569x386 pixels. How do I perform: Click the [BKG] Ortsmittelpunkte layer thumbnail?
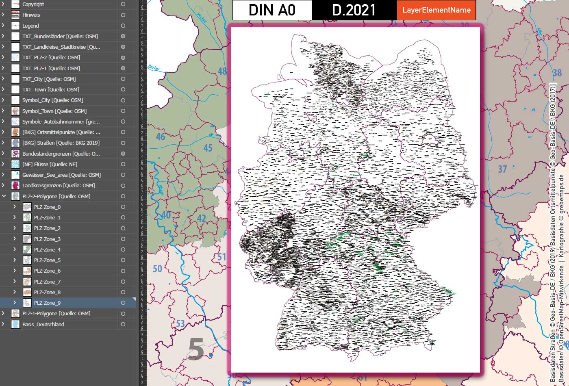(15, 132)
